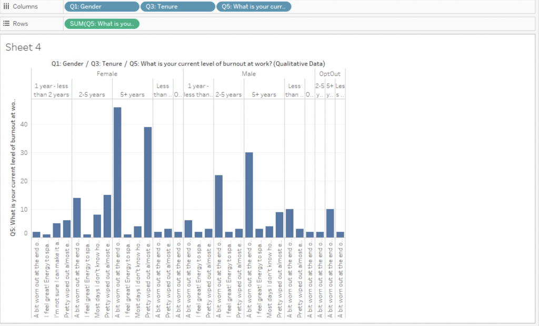Click the 1 year - less than 2 years header
The width and height of the screenshot is (539, 326).
[51, 90]
